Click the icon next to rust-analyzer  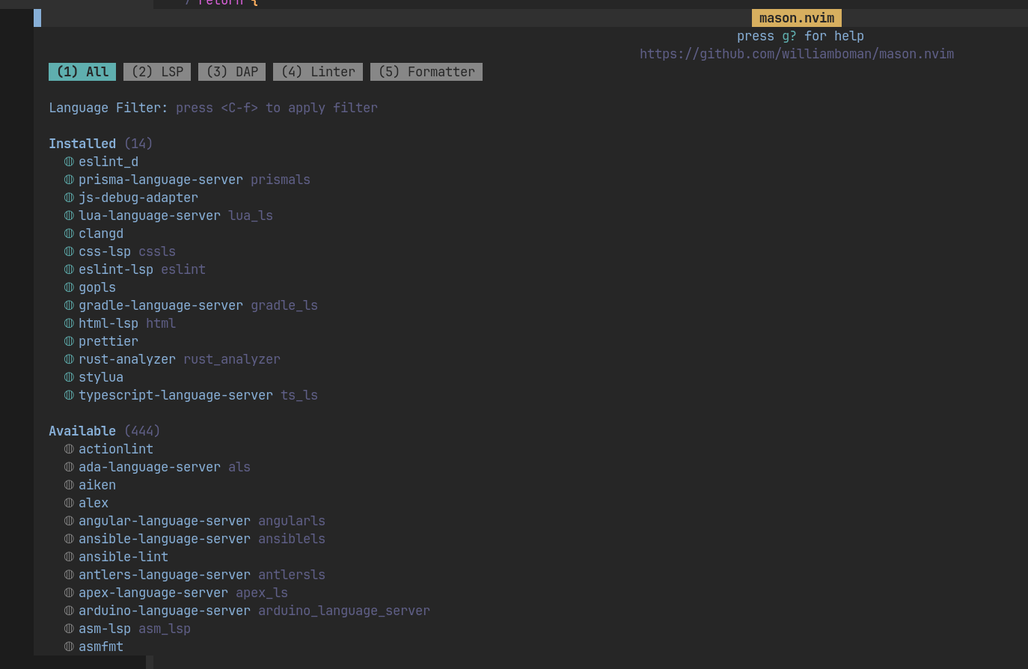pos(69,359)
